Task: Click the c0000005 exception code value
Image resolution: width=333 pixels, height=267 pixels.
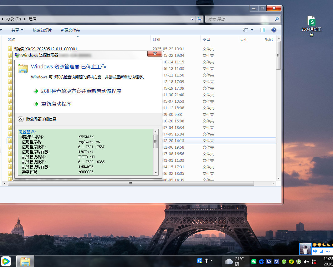Action: [86, 172]
